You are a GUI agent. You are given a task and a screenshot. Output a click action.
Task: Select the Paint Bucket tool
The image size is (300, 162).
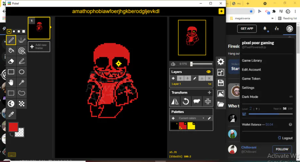click(x=11, y=51)
